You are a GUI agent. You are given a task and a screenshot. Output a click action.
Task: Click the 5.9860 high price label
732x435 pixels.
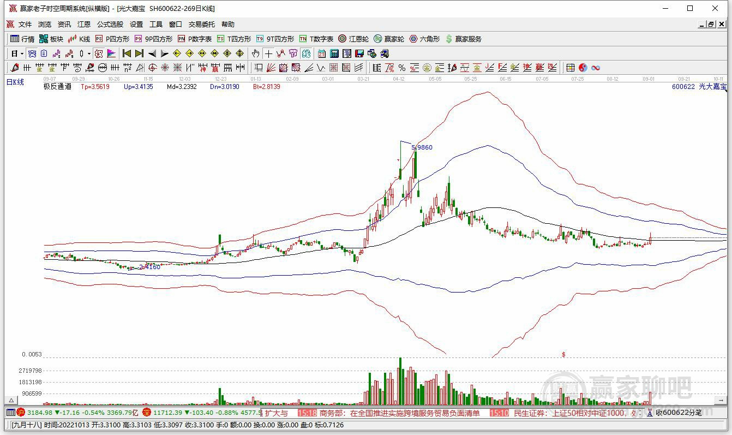tap(422, 147)
